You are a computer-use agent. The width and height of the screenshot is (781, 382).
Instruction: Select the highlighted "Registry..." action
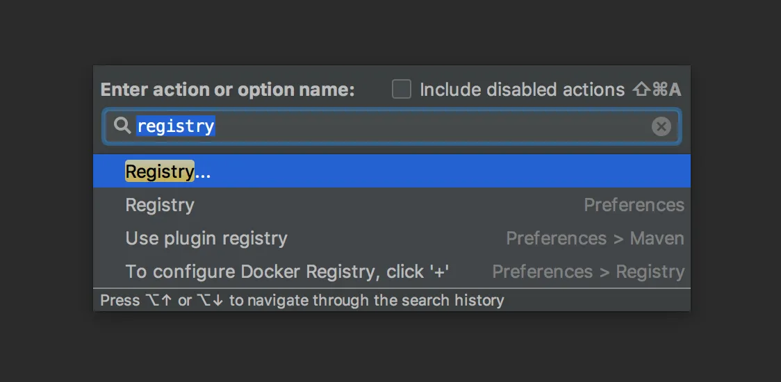(391, 171)
